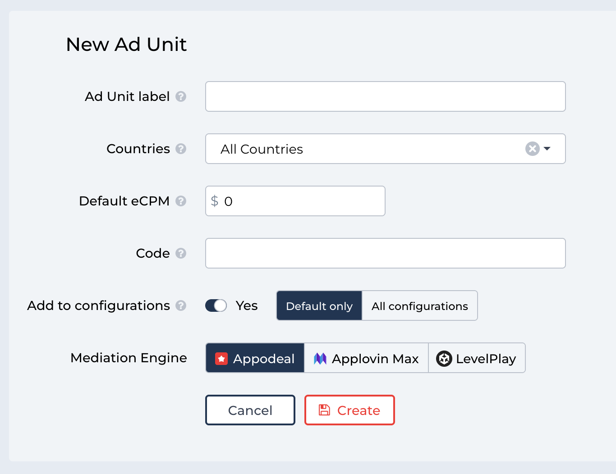
Task: Select Default only configuration option
Action: (x=319, y=306)
